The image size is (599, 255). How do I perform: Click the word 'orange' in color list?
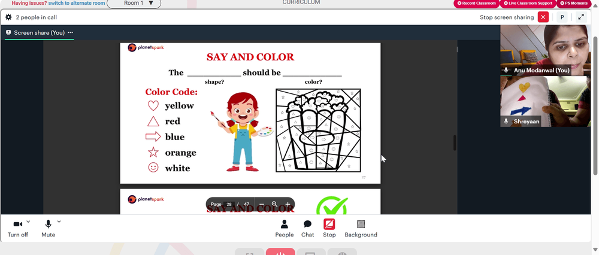(181, 153)
